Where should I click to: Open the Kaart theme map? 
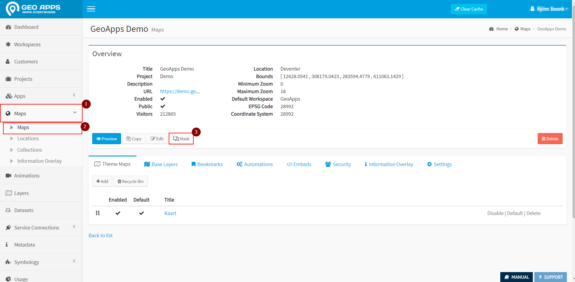pyautogui.click(x=170, y=213)
